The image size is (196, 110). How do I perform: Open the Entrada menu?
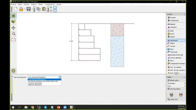tap(26, 4)
